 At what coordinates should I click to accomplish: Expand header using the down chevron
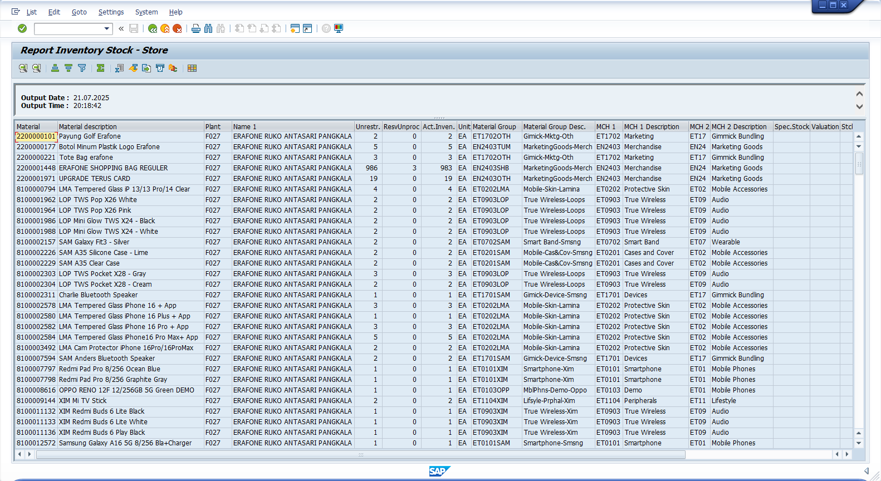pyautogui.click(x=859, y=106)
